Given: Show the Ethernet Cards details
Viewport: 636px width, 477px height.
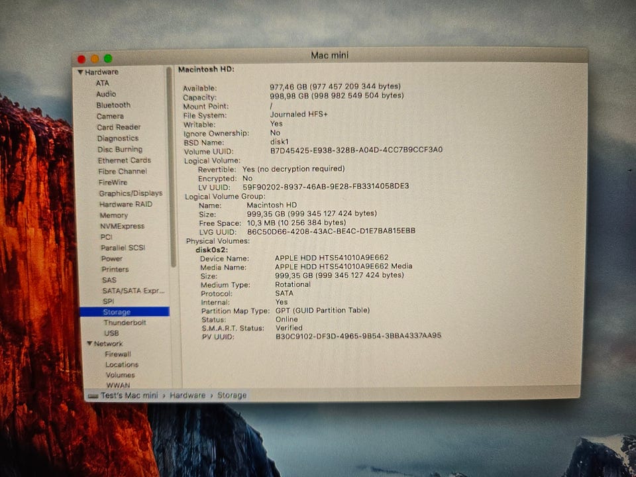Looking at the screenshot, I should [124, 160].
